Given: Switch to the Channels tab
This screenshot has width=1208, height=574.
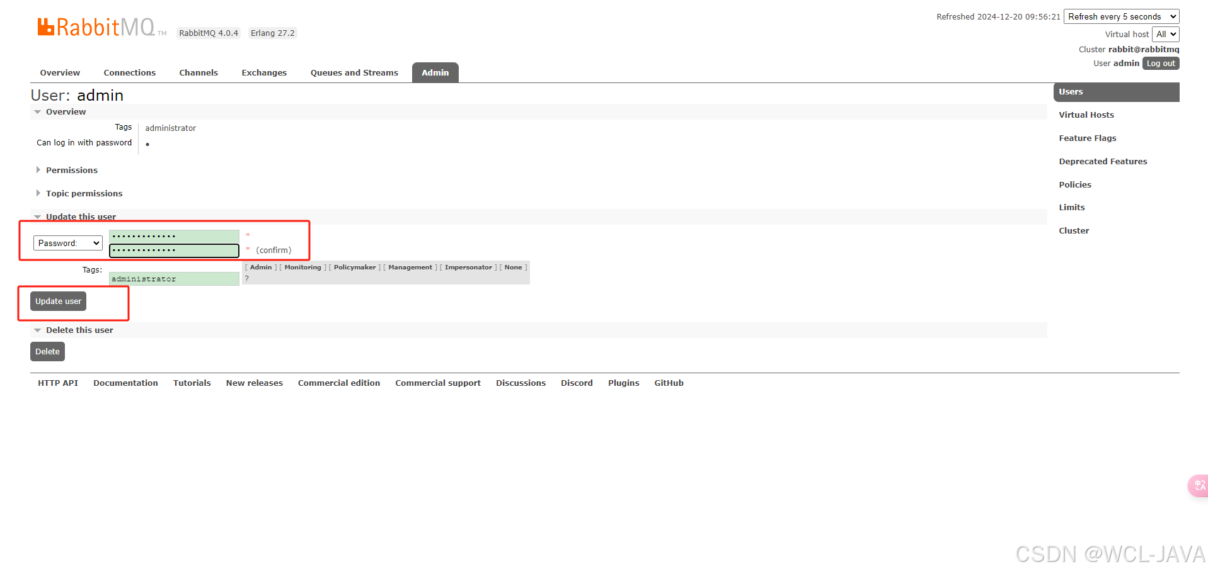Looking at the screenshot, I should 198,73.
